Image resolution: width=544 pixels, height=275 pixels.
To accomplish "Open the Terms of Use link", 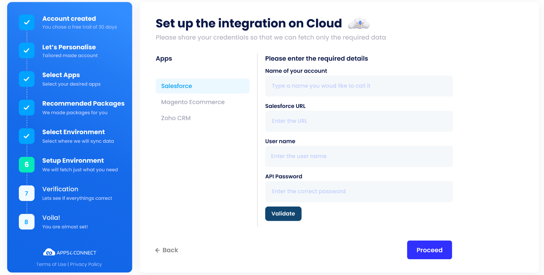I will tap(51, 264).
